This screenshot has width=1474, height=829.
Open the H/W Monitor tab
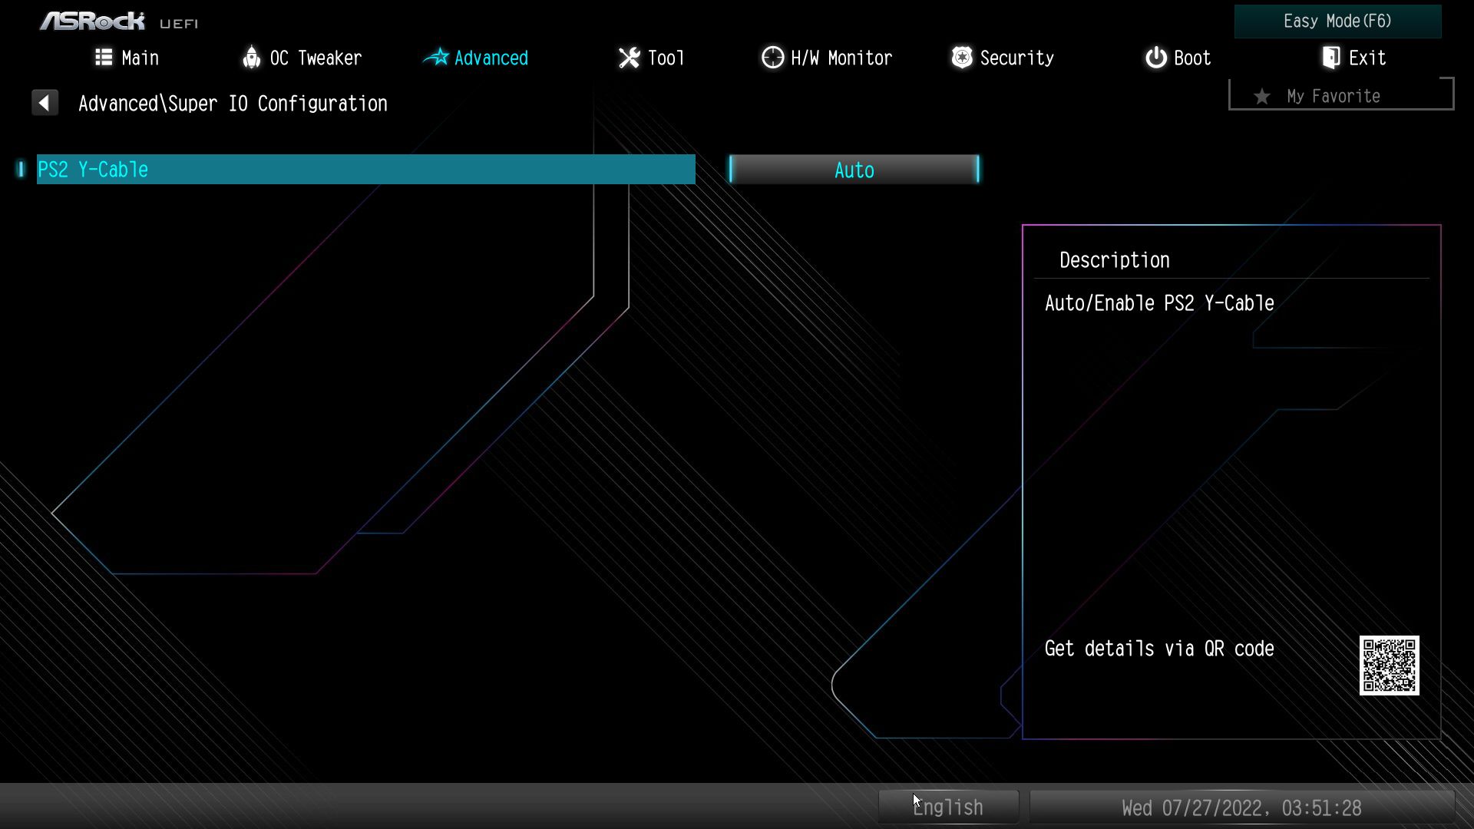pos(841,58)
